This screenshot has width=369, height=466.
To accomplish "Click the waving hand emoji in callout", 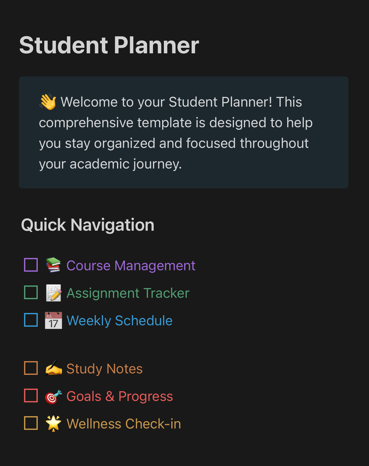I will tap(48, 102).
